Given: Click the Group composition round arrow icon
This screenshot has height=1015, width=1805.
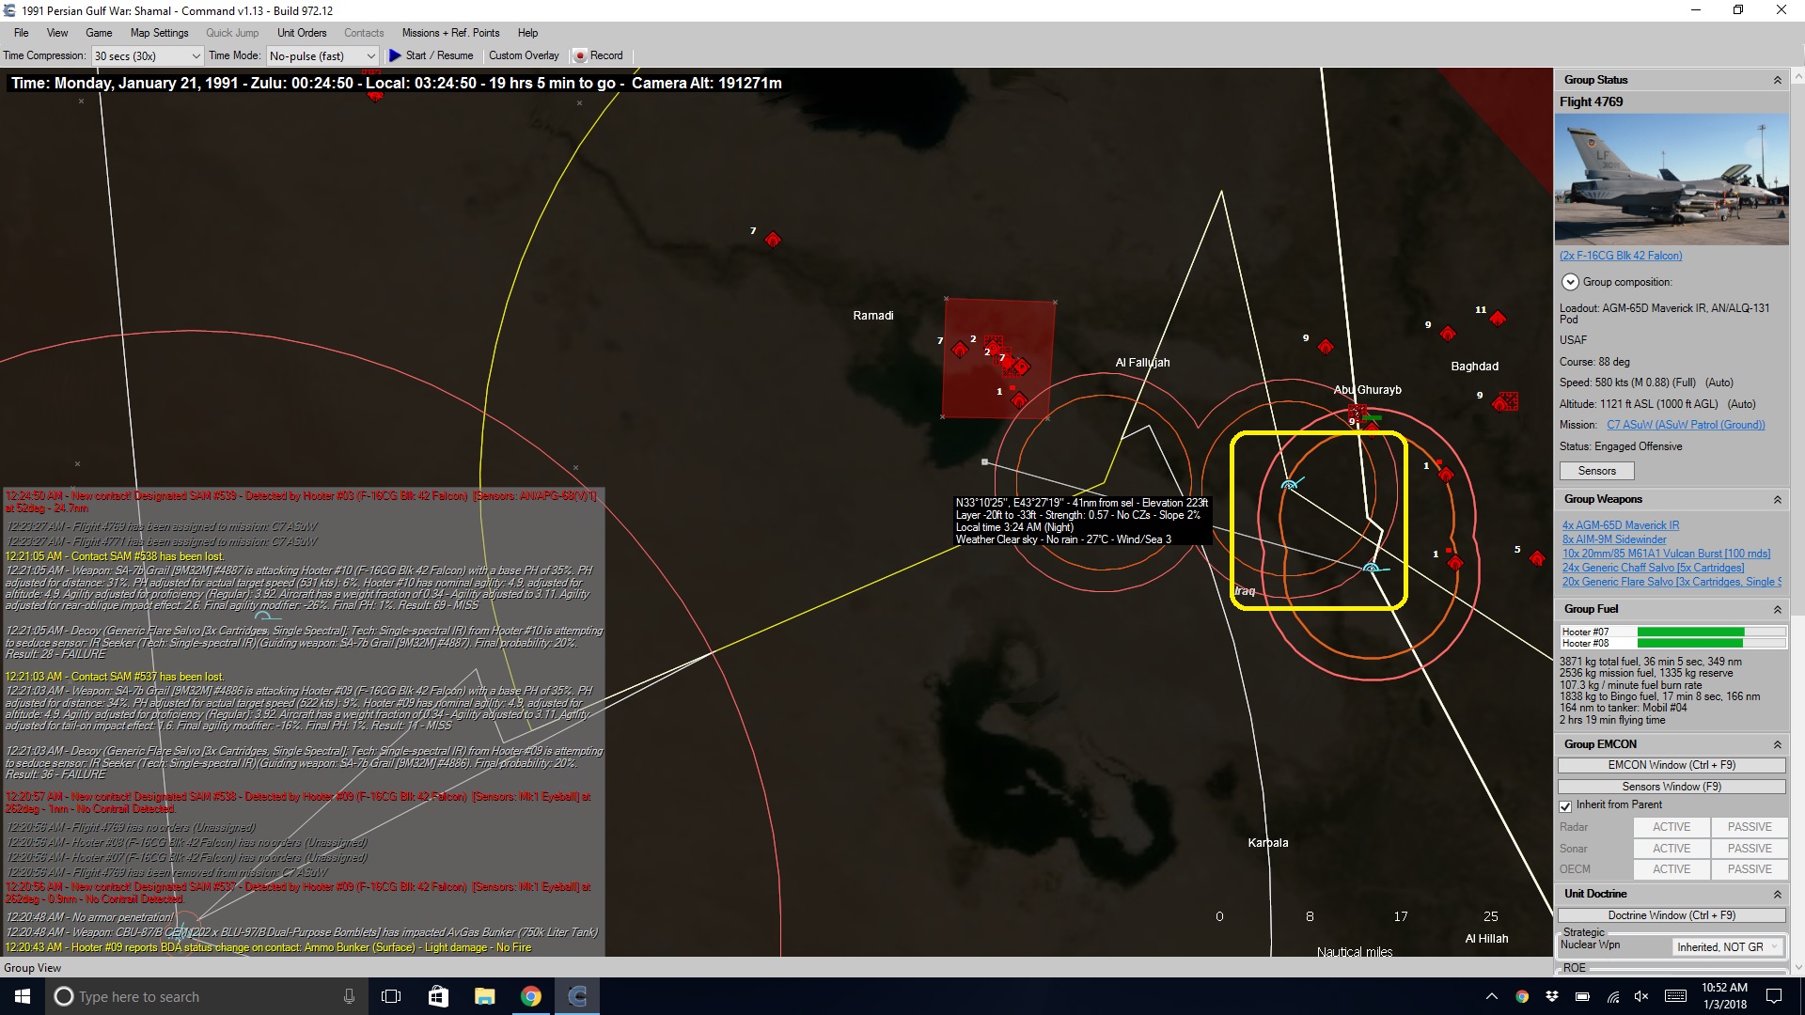Looking at the screenshot, I should pos(1569,282).
